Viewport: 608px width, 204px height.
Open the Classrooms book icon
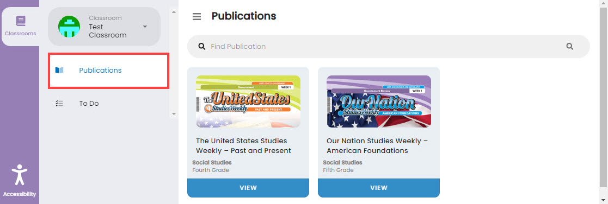click(21, 21)
